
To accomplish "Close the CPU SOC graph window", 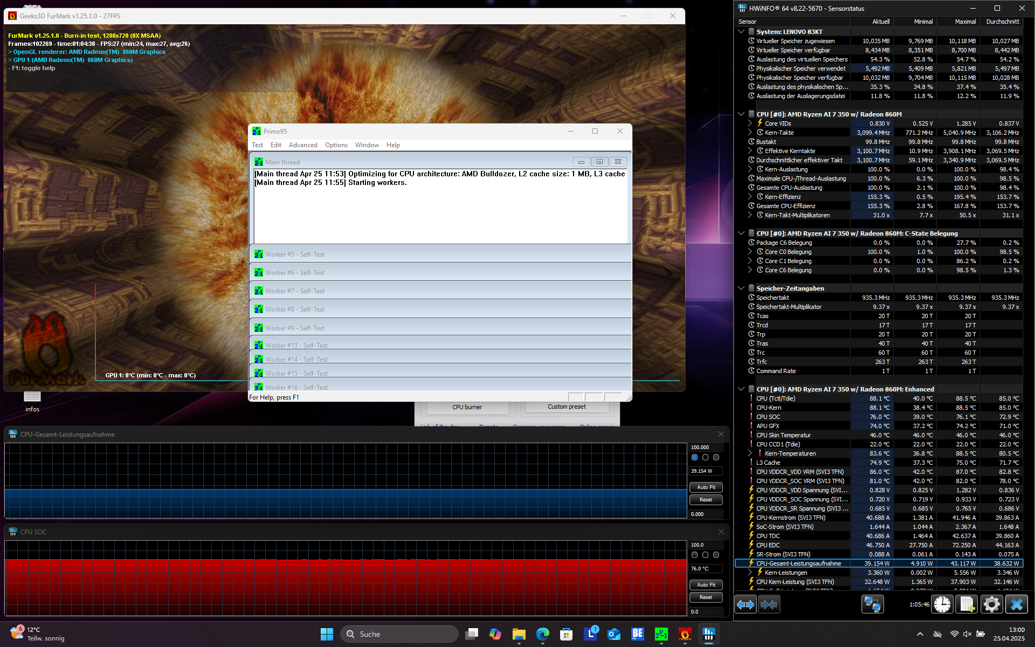I will [x=721, y=532].
